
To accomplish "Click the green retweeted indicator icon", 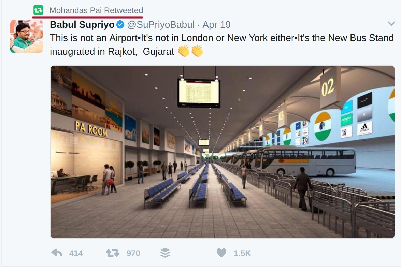I will tap(38, 10).
